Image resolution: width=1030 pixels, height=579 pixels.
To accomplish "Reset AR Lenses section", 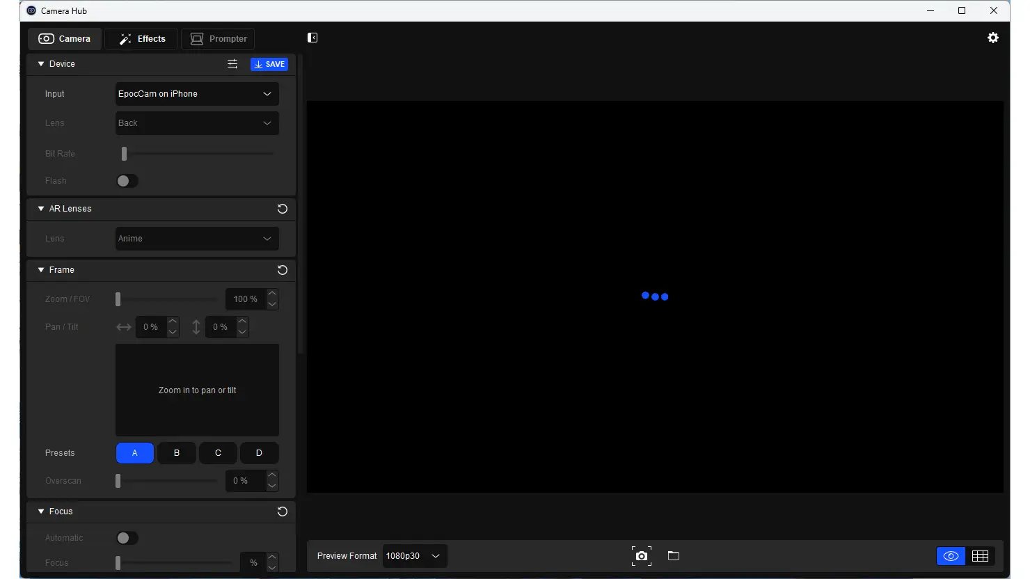I will 282,209.
